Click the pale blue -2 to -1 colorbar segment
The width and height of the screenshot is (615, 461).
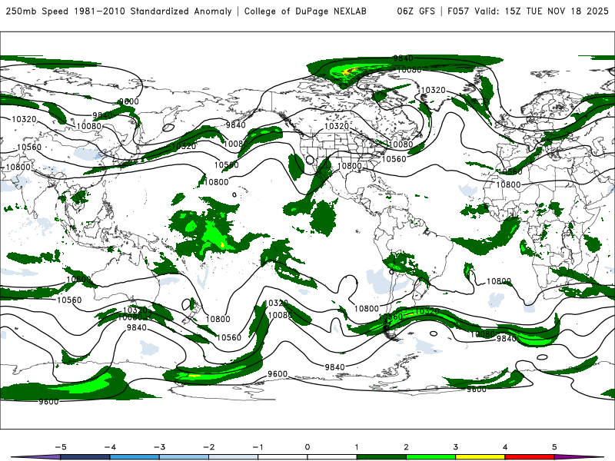pos(234,457)
